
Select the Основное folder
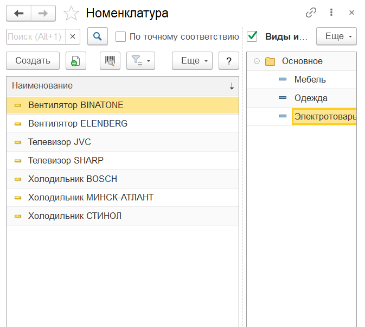302,61
